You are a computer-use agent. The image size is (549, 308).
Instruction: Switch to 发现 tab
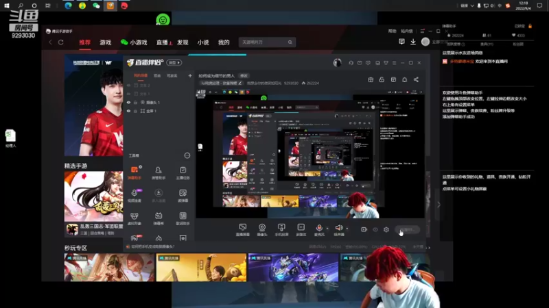[x=183, y=42]
